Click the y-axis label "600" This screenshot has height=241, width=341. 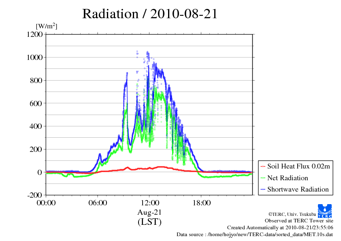(36, 103)
